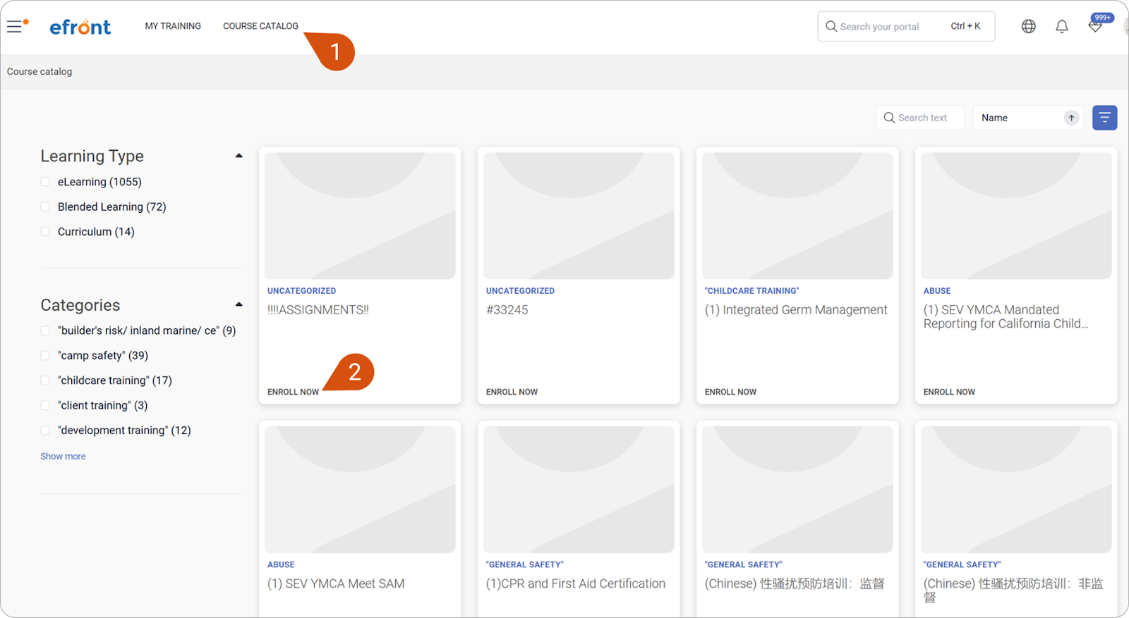This screenshot has width=1129, height=618.
Task: Check the "camp safety" (39) category
Action: tap(45, 356)
